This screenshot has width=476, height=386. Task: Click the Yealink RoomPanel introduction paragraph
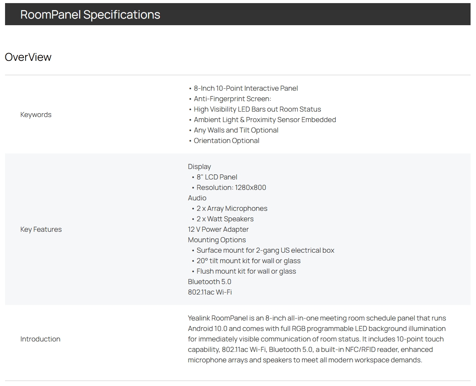point(317,339)
